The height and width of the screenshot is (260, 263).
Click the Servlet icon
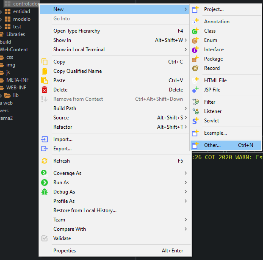(x=195, y=121)
